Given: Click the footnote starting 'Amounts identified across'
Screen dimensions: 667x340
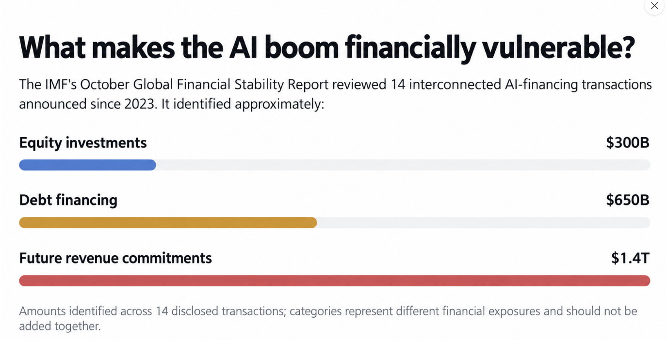Looking at the screenshot, I should click(x=328, y=318).
